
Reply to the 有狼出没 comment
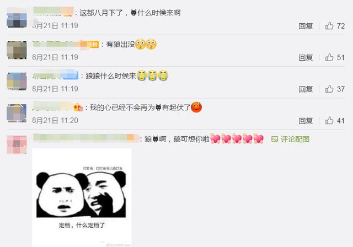[306, 57]
